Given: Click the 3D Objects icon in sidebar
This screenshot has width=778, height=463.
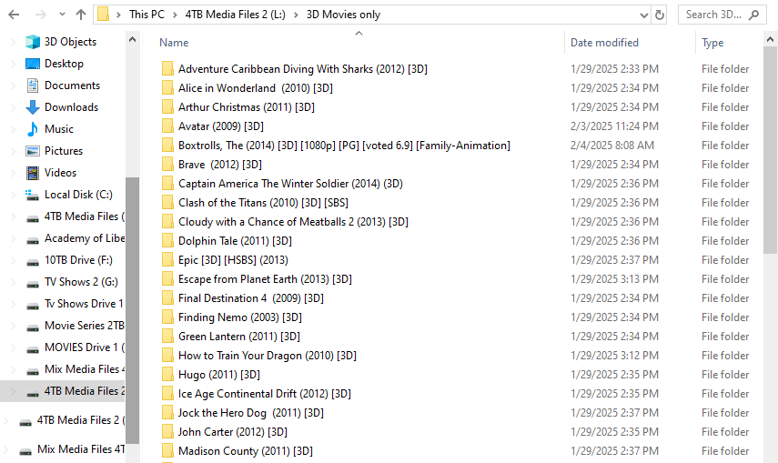Looking at the screenshot, I should (33, 42).
